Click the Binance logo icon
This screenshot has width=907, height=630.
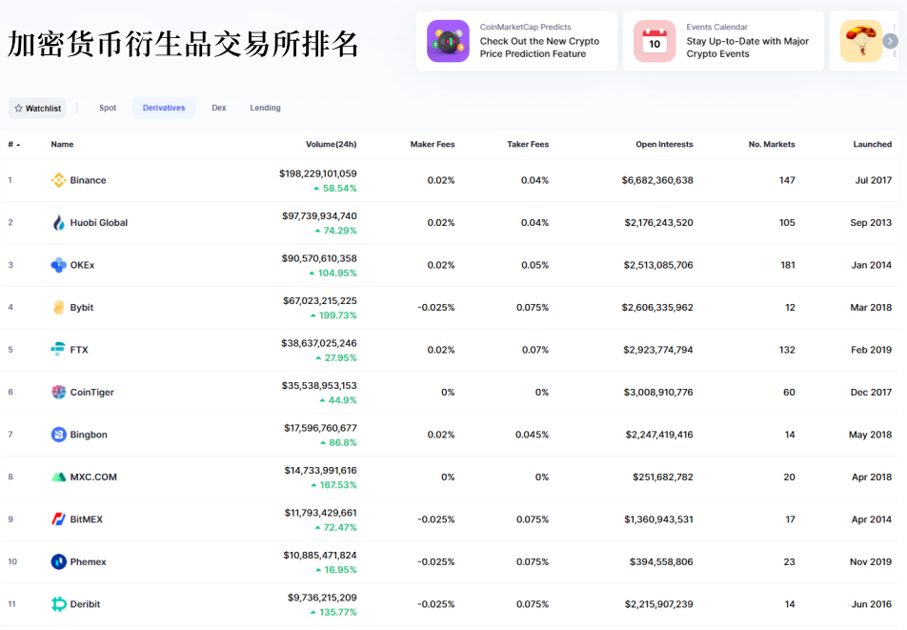click(58, 180)
